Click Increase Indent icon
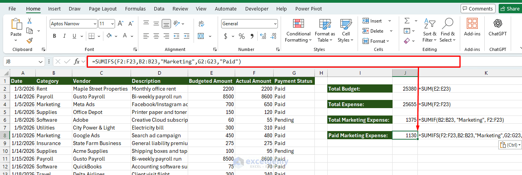522x175 pixels. [187, 36]
